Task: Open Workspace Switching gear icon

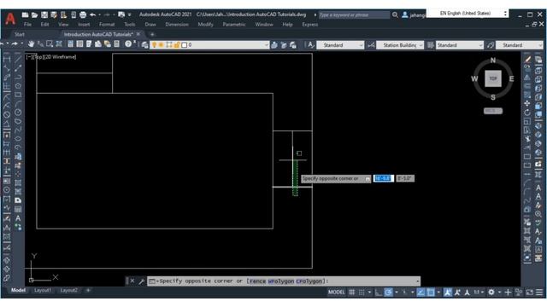Action: click(491, 293)
